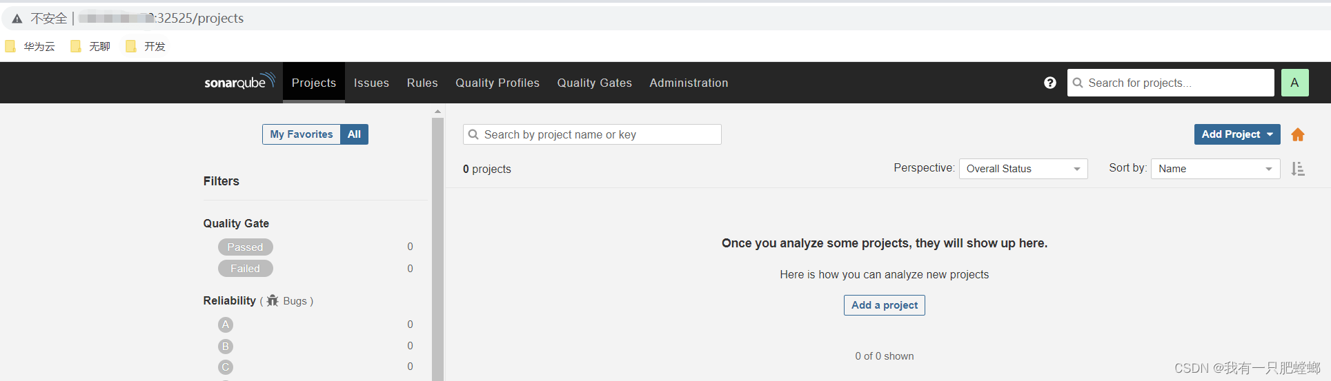Click the insecure site warning icon

17,19
